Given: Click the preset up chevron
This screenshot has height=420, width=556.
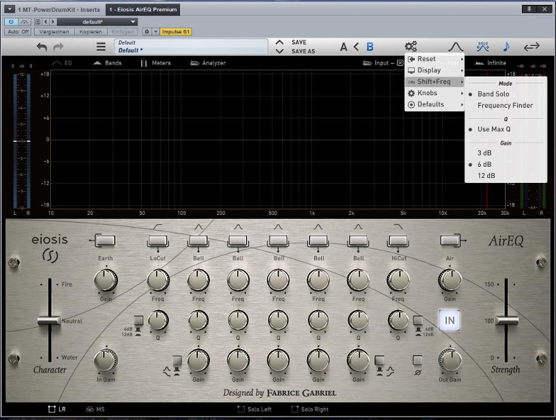Looking at the screenshot, I should click(279, 42).
